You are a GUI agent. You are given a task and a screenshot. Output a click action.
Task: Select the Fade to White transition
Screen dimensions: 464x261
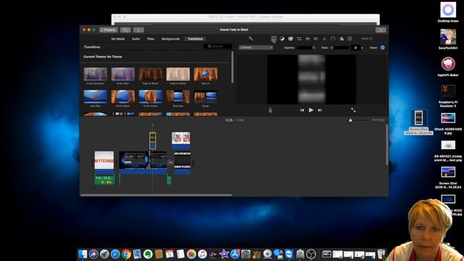[x=178, y=74]
